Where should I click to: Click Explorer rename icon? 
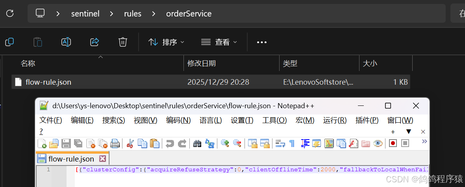click(66, 42)
